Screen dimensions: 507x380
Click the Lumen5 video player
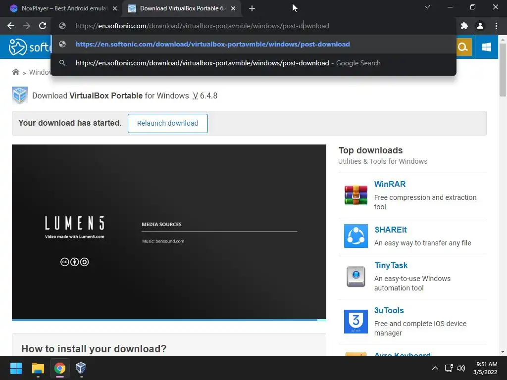pos(169,232)
